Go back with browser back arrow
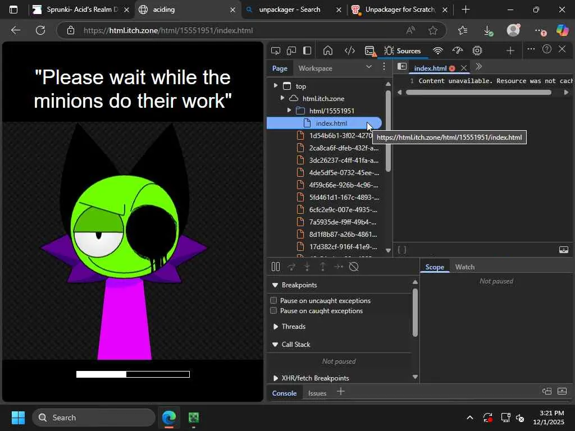This screenshot has height=431, width=575. pos(15,30)
